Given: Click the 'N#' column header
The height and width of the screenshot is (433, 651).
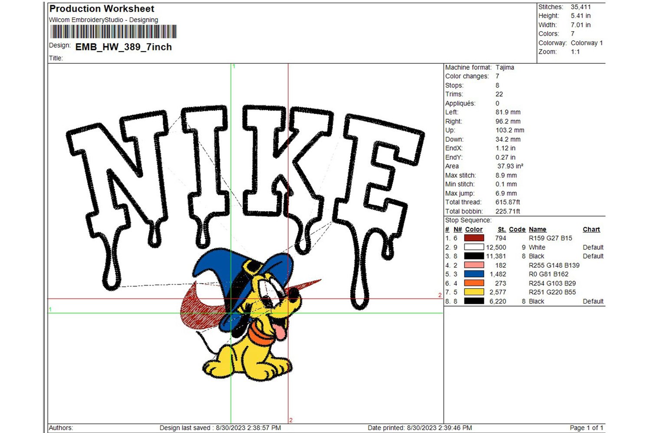Looking at the screenshot, I should pyautogui.click(x=458, y=230).
